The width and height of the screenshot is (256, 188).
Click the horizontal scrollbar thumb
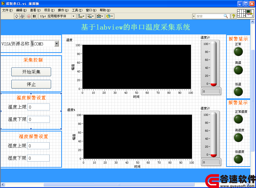click(x=119, y=184)
